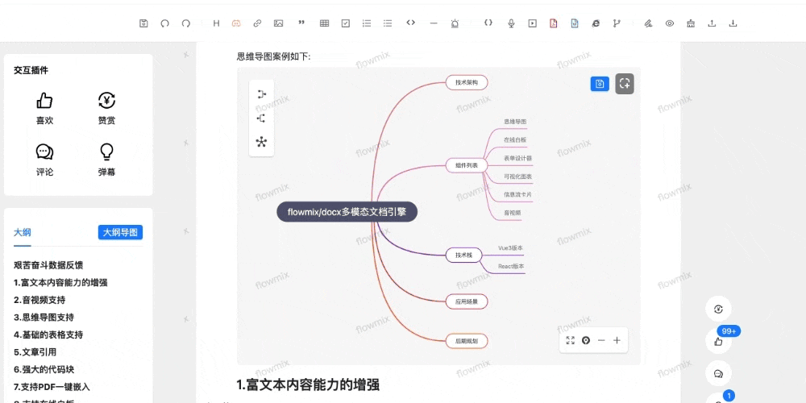Click the download arrow icon in toolbar
The height and width of the screenshot is (403, 806).
733,23
